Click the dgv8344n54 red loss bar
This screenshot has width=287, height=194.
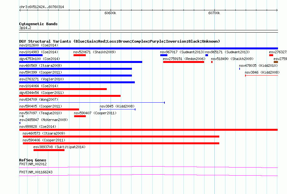[70, 96]
